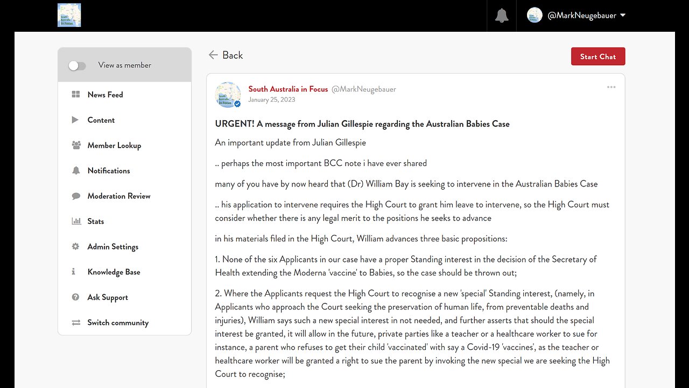Open Admin Settings
689x388 pixels.
[x=113, y=246]
